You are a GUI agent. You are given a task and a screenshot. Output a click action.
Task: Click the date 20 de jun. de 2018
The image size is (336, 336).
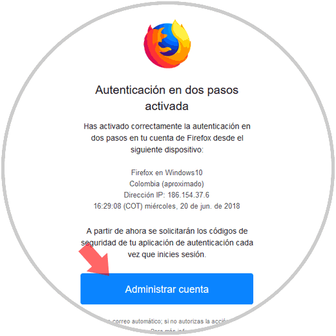(210, 206)
